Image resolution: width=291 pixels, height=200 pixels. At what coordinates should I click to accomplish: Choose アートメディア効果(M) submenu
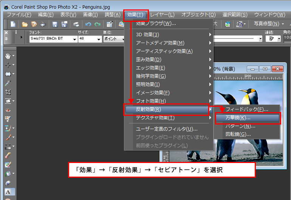pos(169,43)
